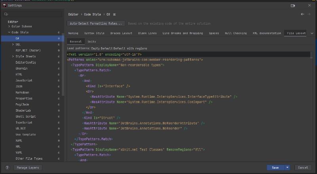Click the window layout icon in the title bar
This screenshot has width=317, height=174.
tap(293, 6)
